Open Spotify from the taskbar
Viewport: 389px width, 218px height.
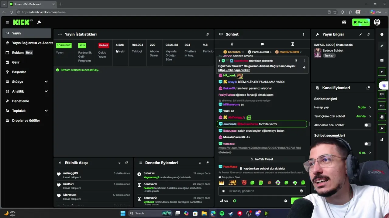pos(222,213)
